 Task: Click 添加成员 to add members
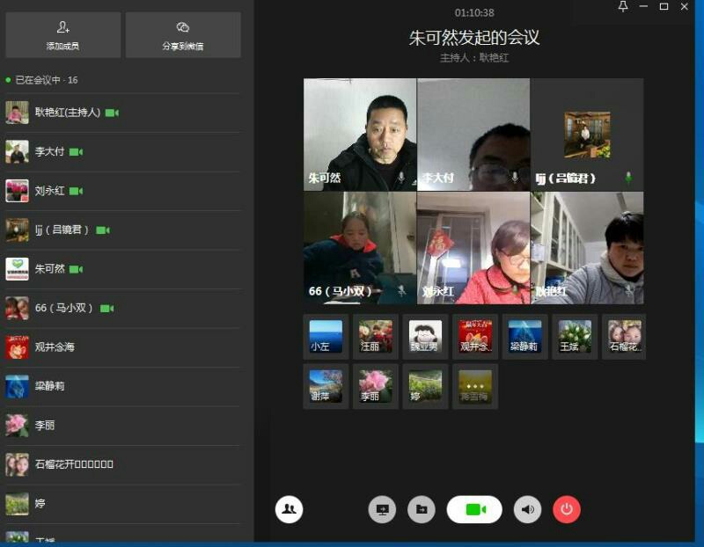[x=63, y=35]
